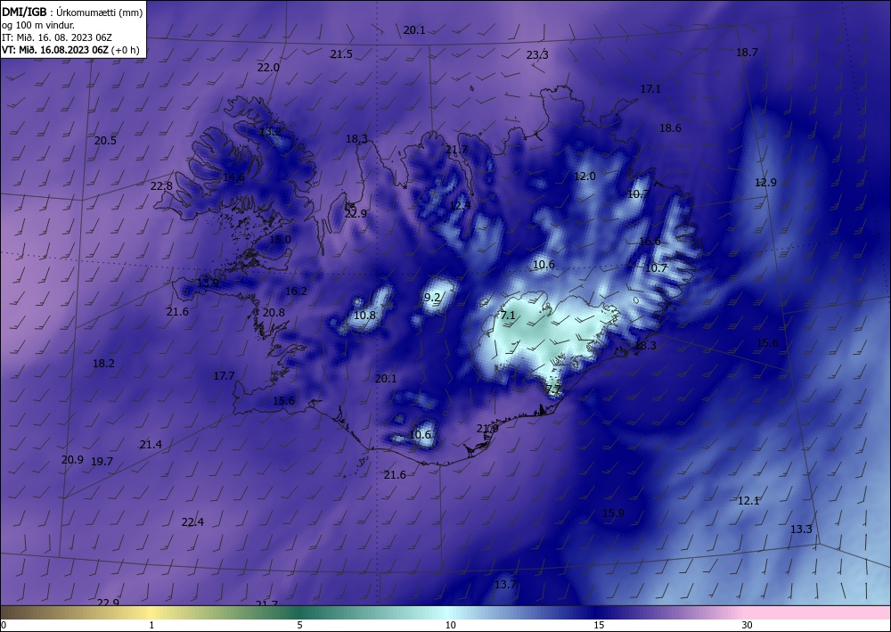Click the 7.7 value label
The width and height of the screenshot is (891, 632).
[553, 390]
